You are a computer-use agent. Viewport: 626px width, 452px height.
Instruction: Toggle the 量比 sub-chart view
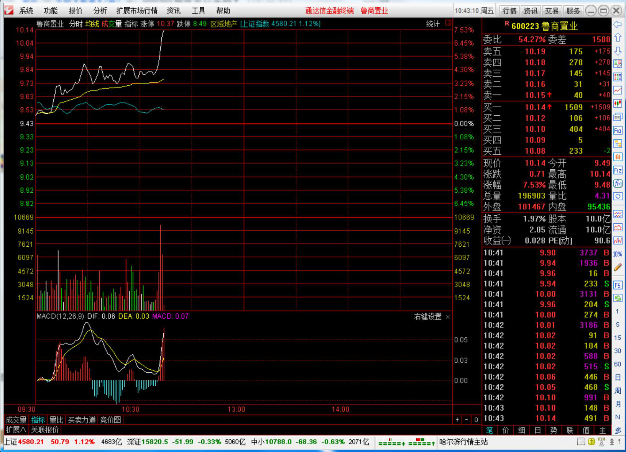tap(56, 420)
